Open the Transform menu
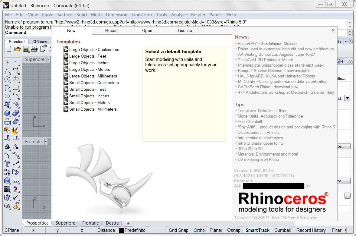 point(142,15)
